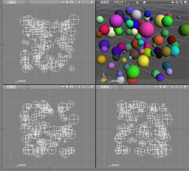This screenshot has width=189, height=171.
Task: Open the 正面図 view selector dropdown
Action: [13, 87]
